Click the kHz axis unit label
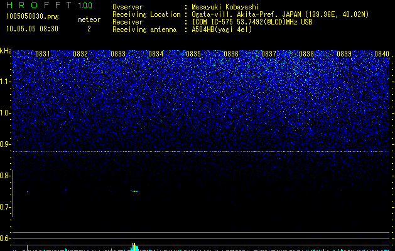395x251 pixels. (x=6, y=51)
